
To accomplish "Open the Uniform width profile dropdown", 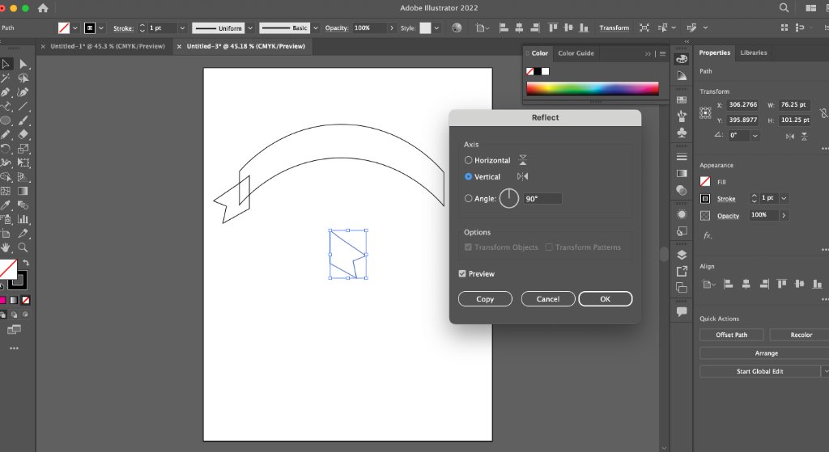I will coord(250,28).
